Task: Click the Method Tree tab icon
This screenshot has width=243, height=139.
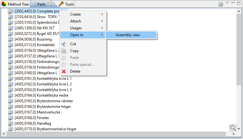Action: [4, 4]
